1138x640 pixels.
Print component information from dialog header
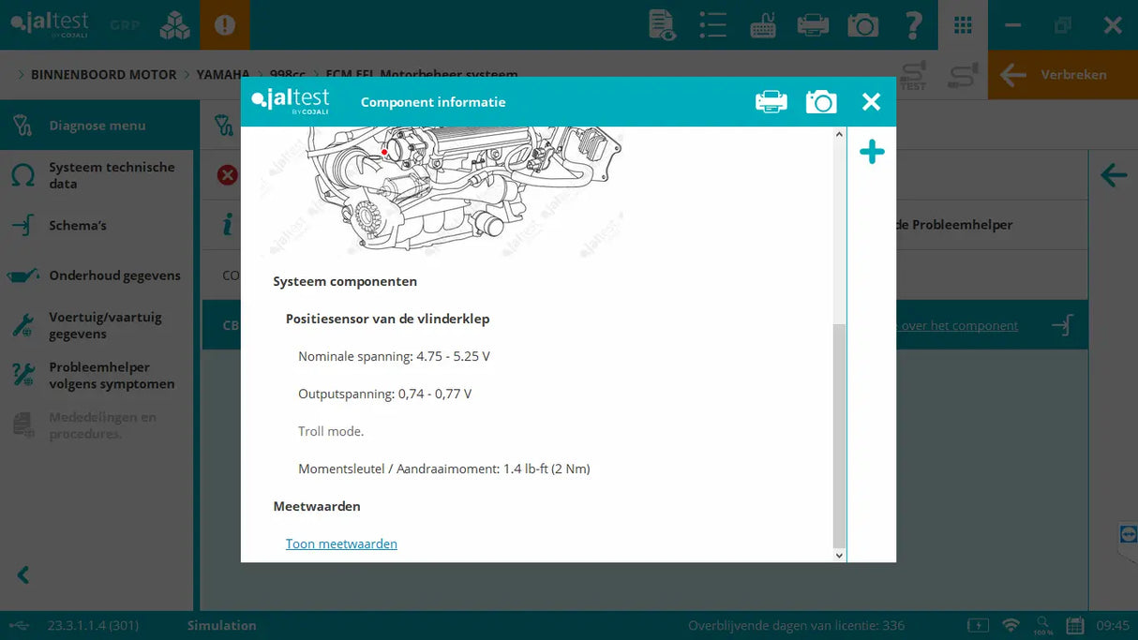[771, 101]
